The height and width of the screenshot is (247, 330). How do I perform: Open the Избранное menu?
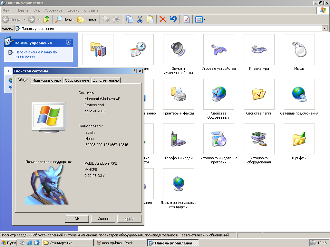point(53,10)
